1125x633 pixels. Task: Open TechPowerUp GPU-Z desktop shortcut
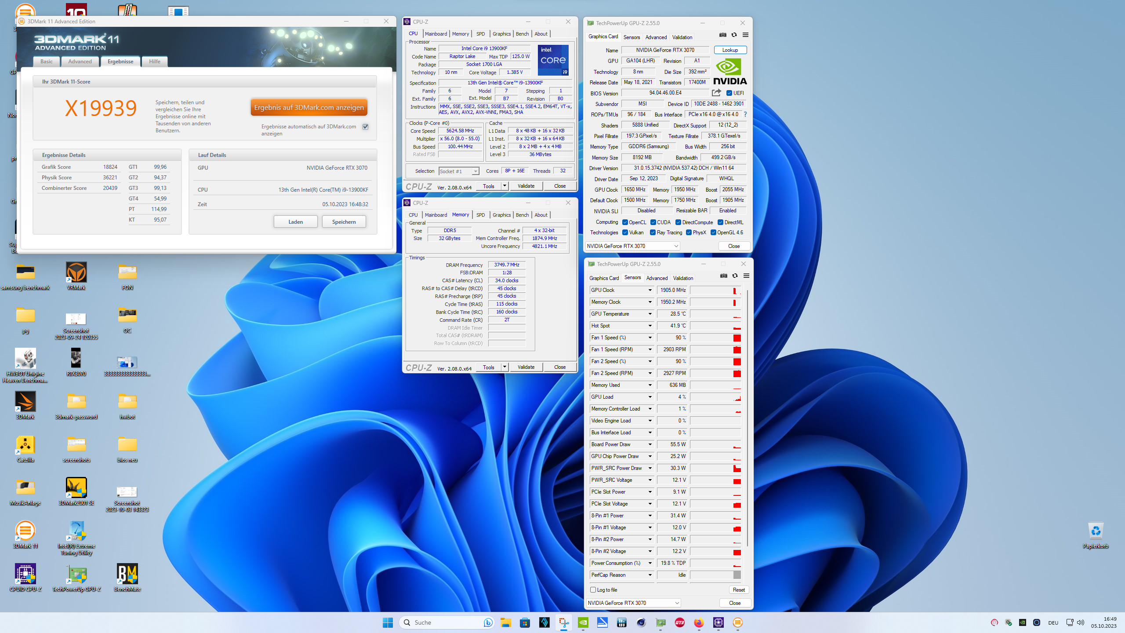pyautogui.click(x=76, y=578)
